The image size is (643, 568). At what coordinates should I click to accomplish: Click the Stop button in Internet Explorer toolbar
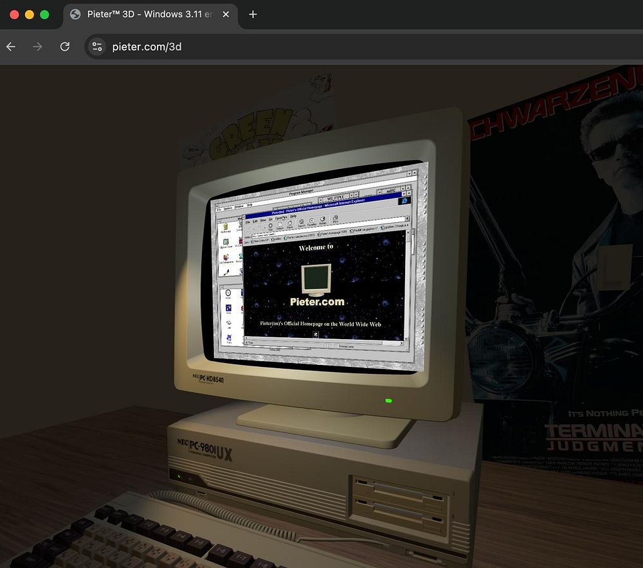point(270,226)
